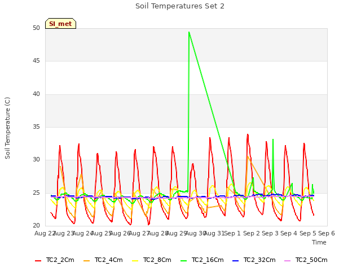
Task: Click the yellow TC2_8Cm legend swatch
Action: click(x=135, y=261)
